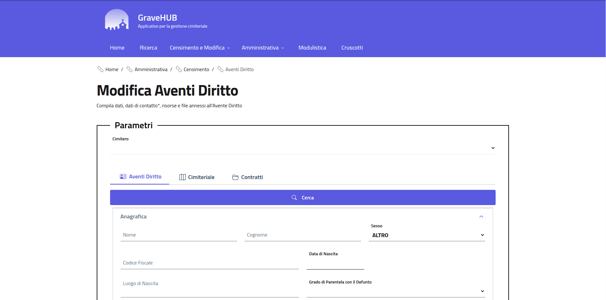Switch to the Contratti tab
The image size is (606, 300).
252,177
